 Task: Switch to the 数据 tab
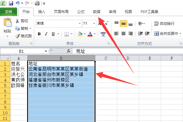[x=97, y=12]
